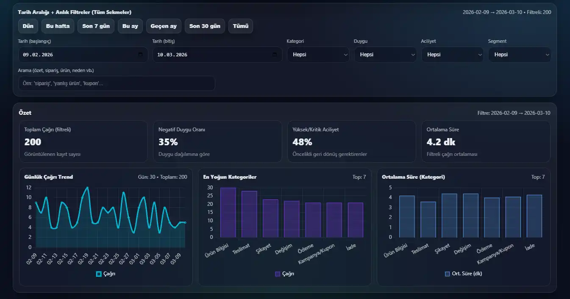Expand the Kategori dropdown
This screenshot has width=570, height=299.
[x=318, y=55]
